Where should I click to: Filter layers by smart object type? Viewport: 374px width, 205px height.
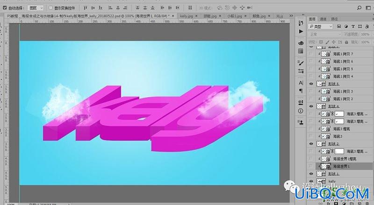(367, 27)
